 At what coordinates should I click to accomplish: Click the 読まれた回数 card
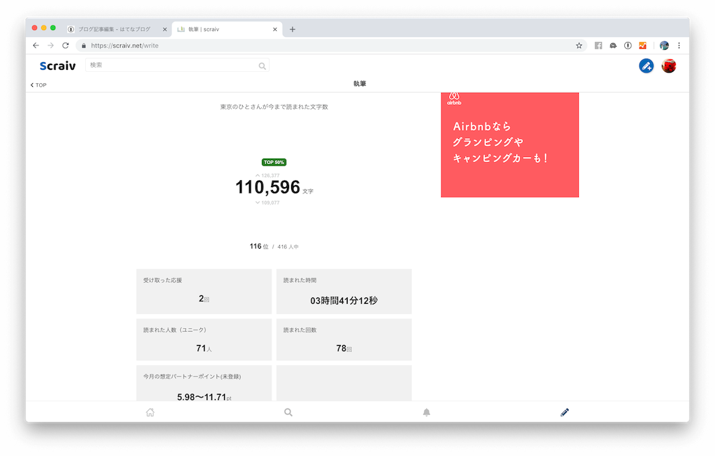tap(344, 339)
